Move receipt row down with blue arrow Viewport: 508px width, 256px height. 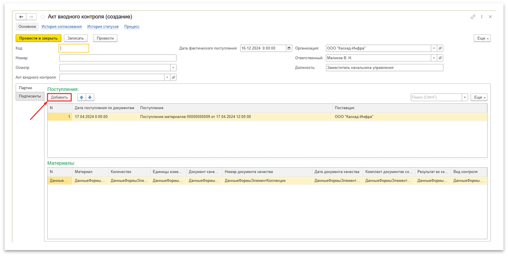[90, 97]
